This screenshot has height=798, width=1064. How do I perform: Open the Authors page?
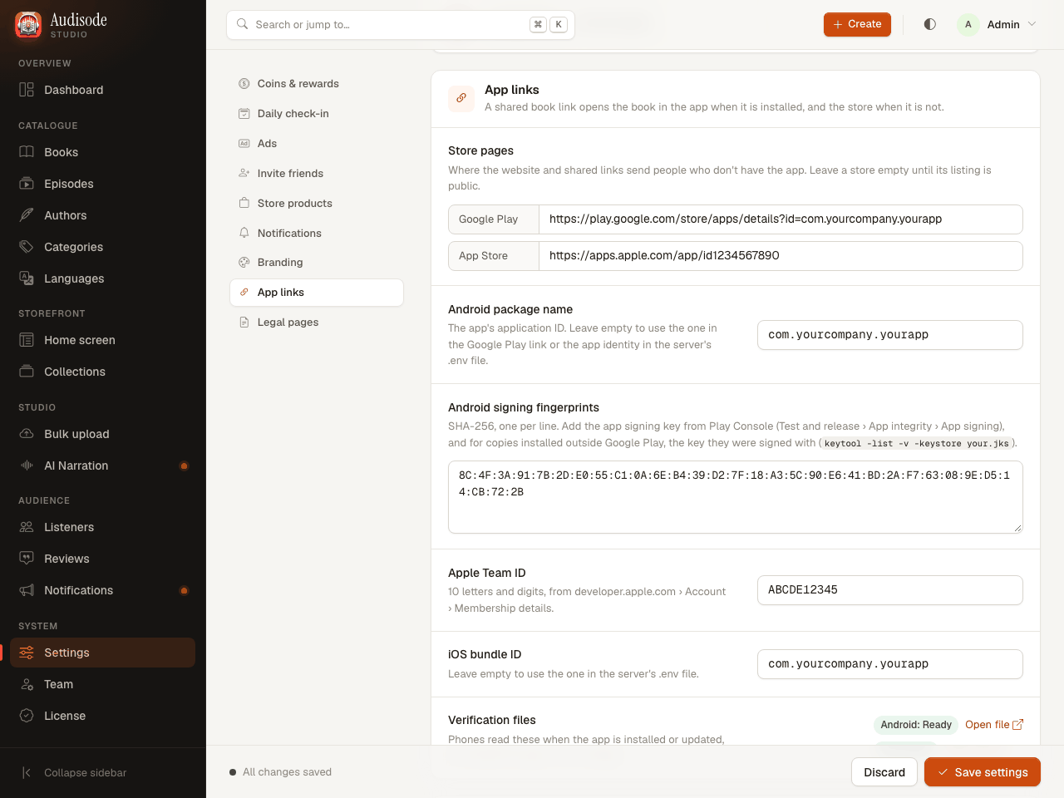[x=103, y=215]
